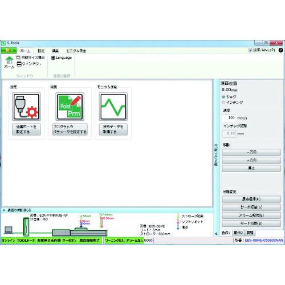
Task: Click the S-Tools logo in the title bar
Action: [x=3, y=43]
